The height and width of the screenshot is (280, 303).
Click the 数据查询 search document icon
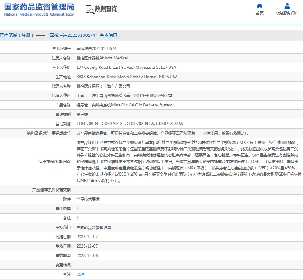90,9
